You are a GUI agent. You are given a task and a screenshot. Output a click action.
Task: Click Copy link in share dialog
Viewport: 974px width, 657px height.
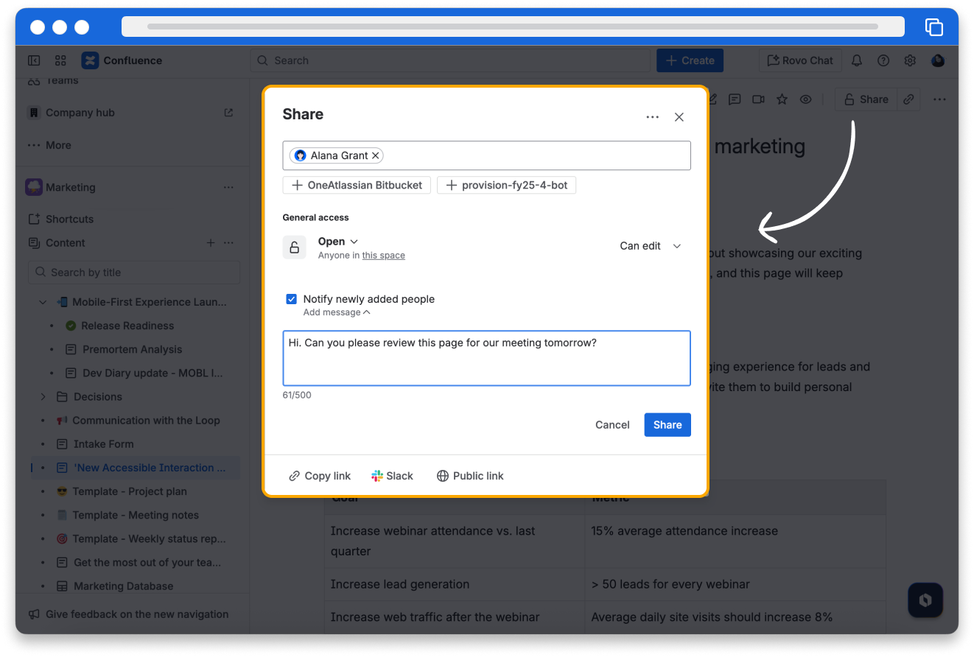(x=320, y=476)
